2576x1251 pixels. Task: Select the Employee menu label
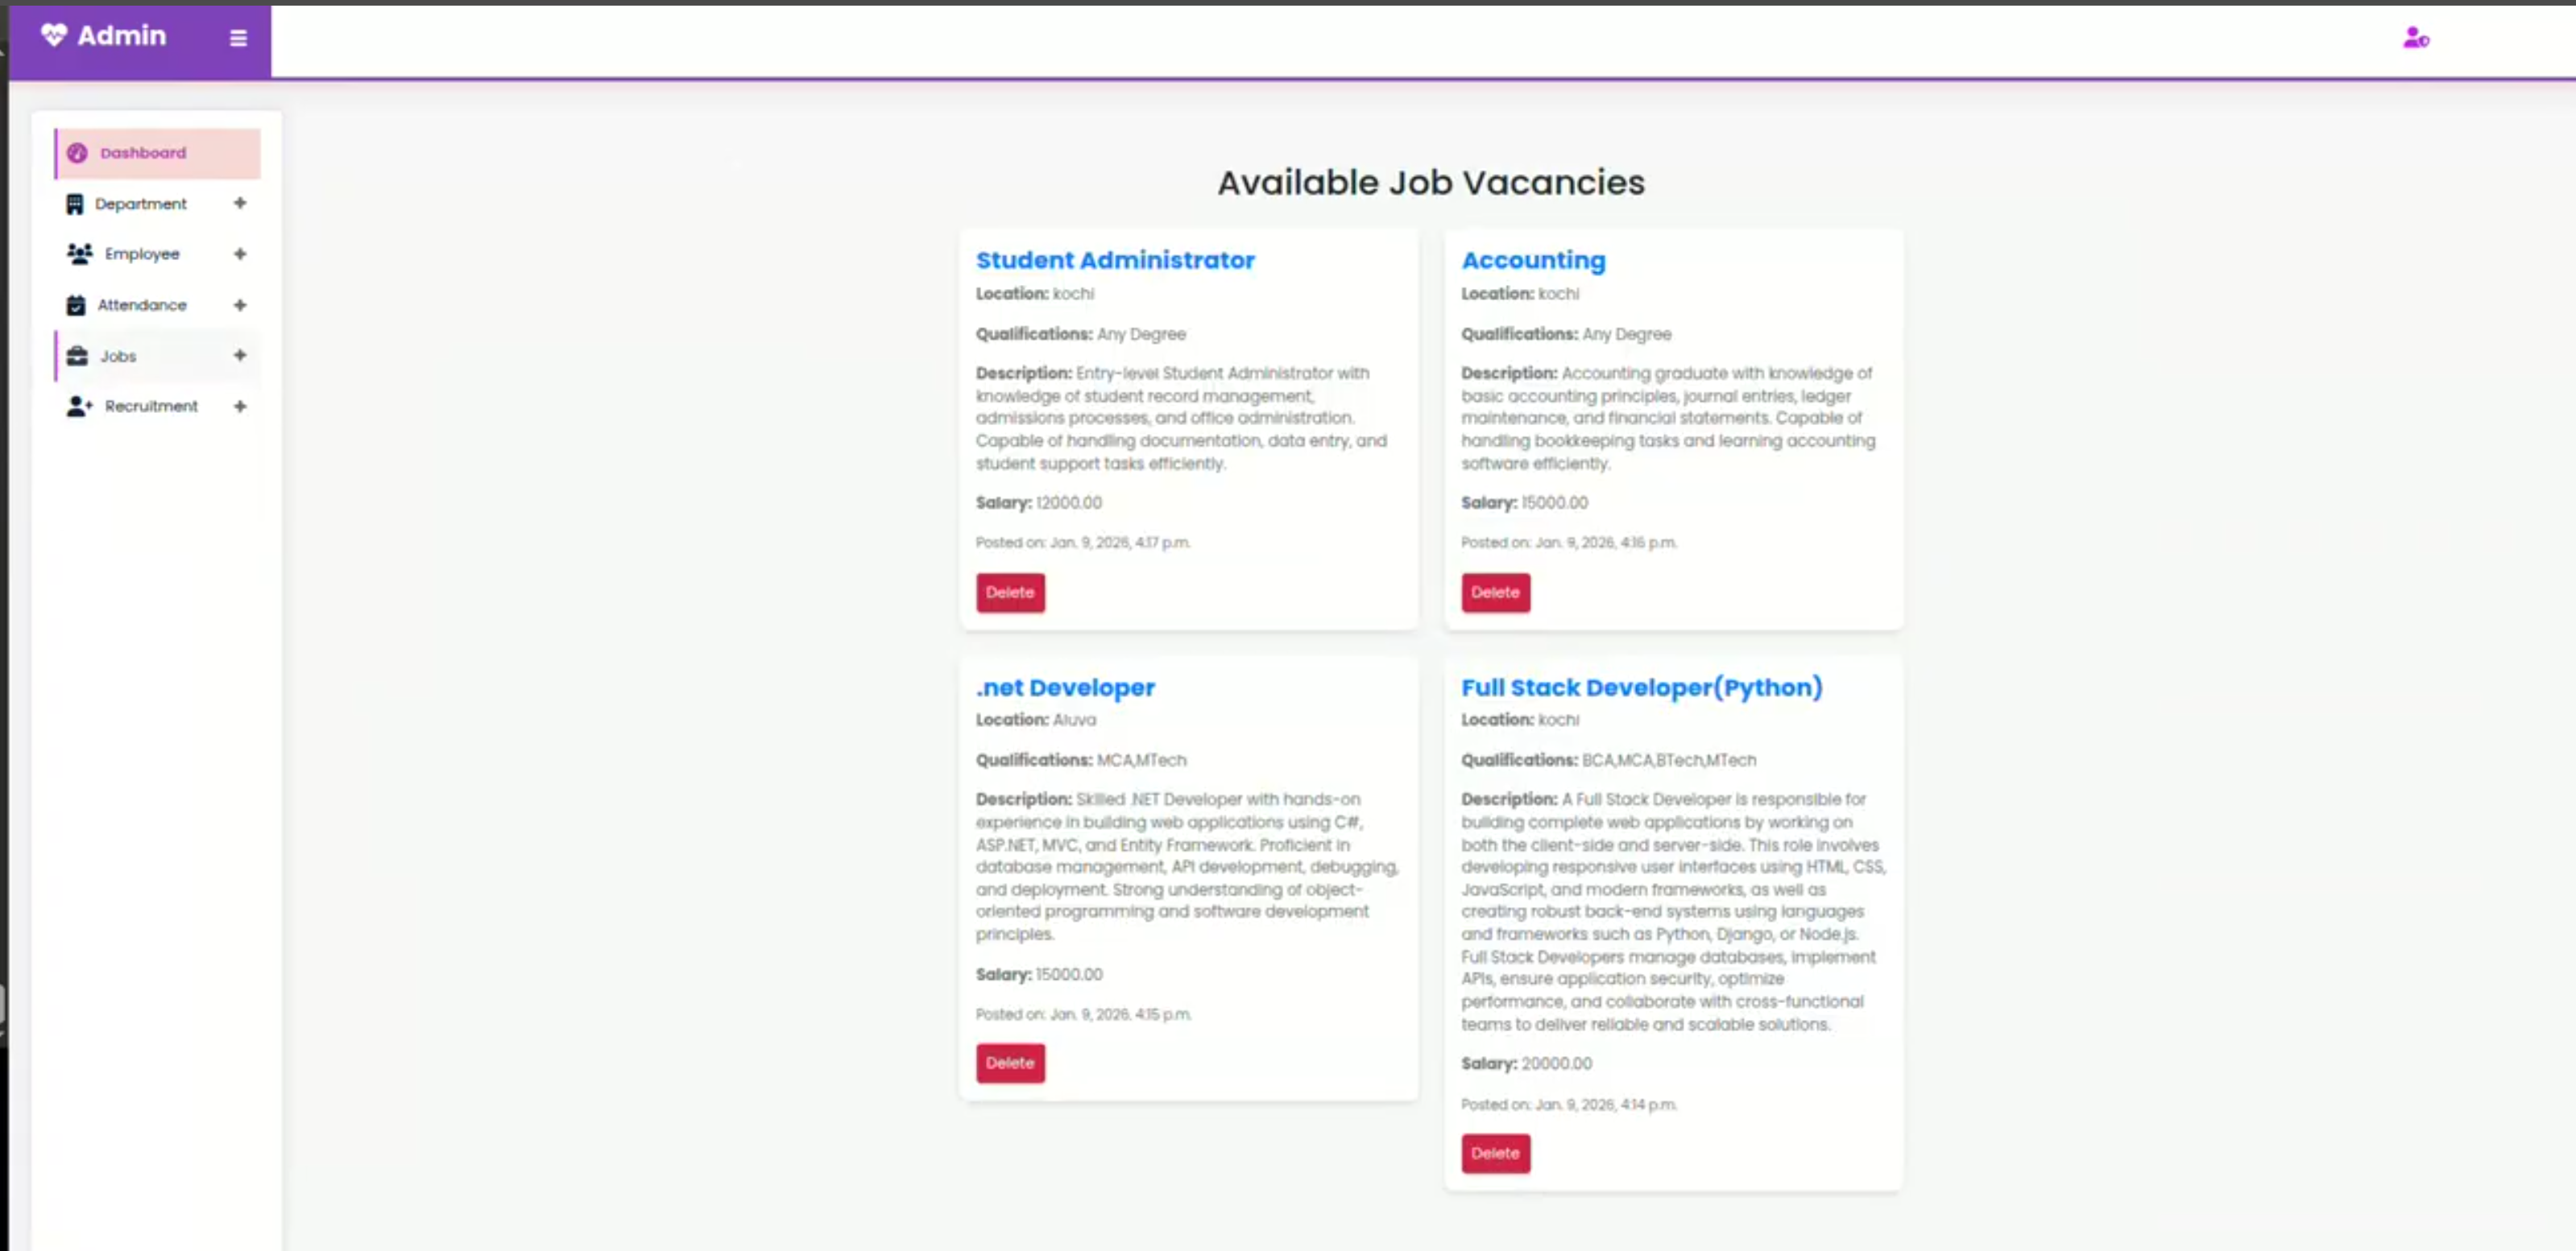point(142,254)
